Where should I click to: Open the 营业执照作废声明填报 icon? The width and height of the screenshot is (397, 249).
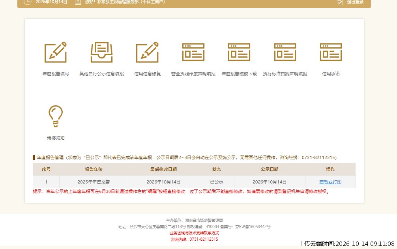(193, 52)
